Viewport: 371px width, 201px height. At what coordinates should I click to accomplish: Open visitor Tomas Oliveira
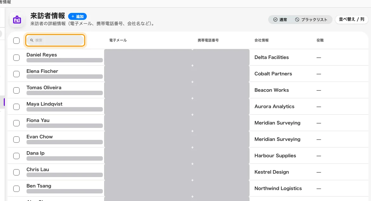point(44,88)
